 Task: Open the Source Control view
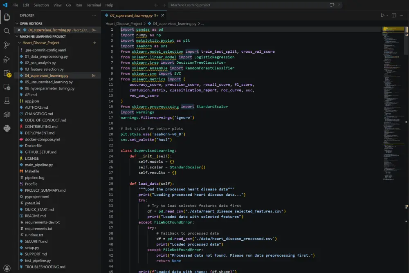7,45
